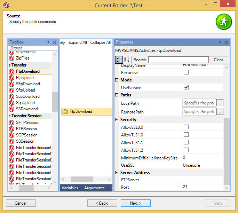Click the ScpDownload toolbox icon
The height and width of the screenshot is (213, 238).
pyautogui.click(x=11, y=96)
